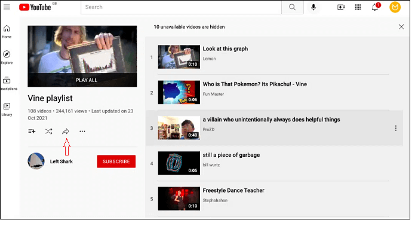418x235 pixels.
Task: Open 'Who is That Pokemon? Its Pikachu! - Vine' title
Action: click(254, 84)
